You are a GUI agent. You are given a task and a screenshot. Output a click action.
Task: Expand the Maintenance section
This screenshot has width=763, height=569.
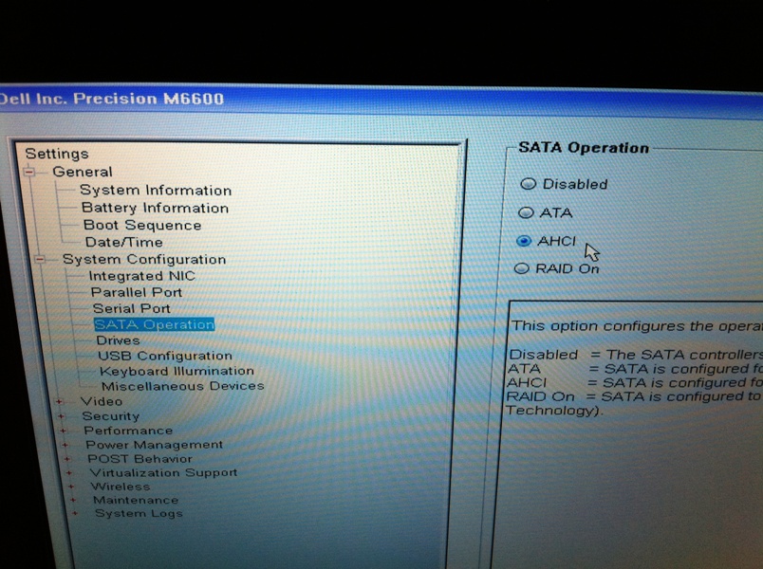pos(73,500)
